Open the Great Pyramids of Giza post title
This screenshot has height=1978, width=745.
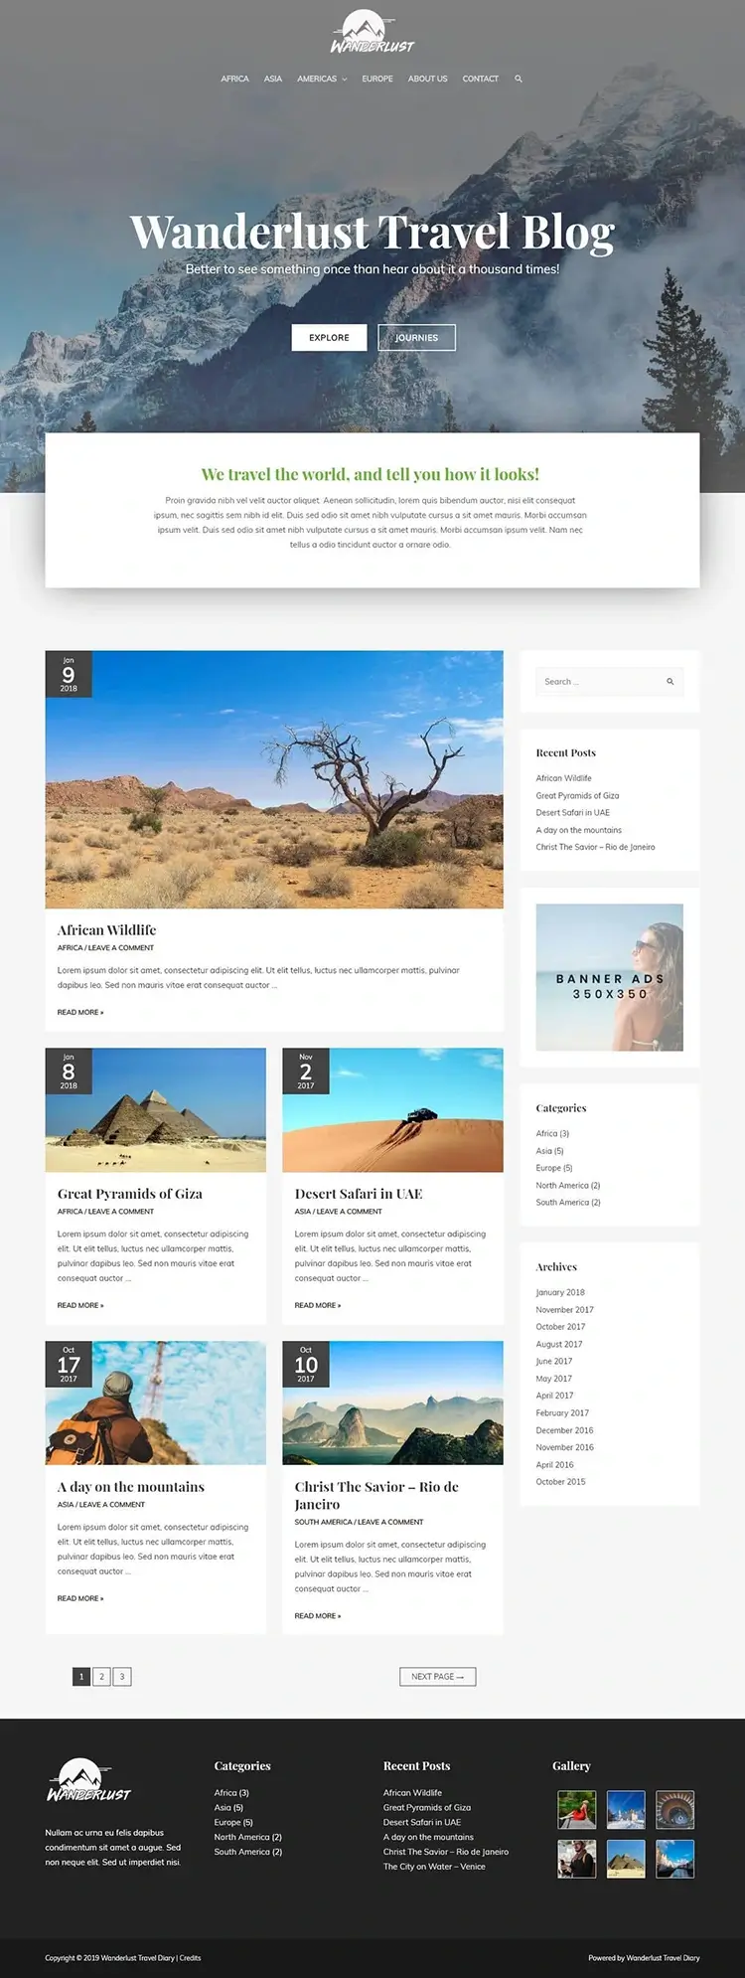[130, 1194]
